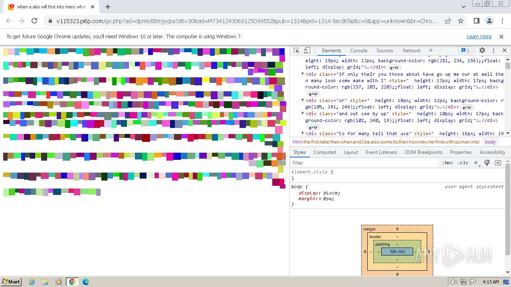Expand the div with class "to for many tell that use"

coord(303,134)
